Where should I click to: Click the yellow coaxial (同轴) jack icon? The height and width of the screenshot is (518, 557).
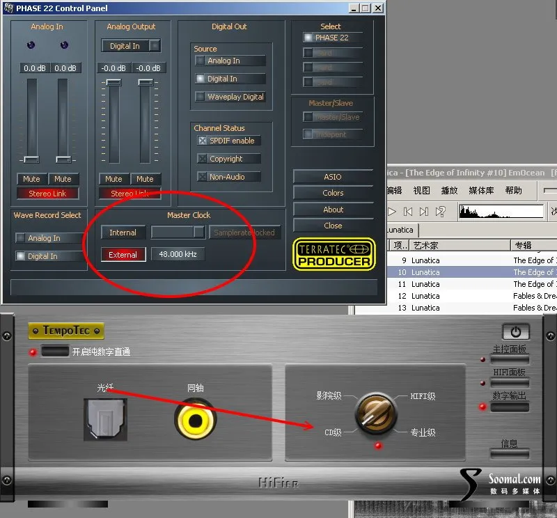click(x=195, y=421)
